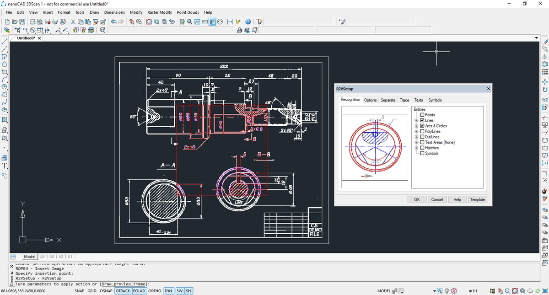This screenshot has width=549, height=295.
Task: Click the Open folder icon
Action: [15, 21]
